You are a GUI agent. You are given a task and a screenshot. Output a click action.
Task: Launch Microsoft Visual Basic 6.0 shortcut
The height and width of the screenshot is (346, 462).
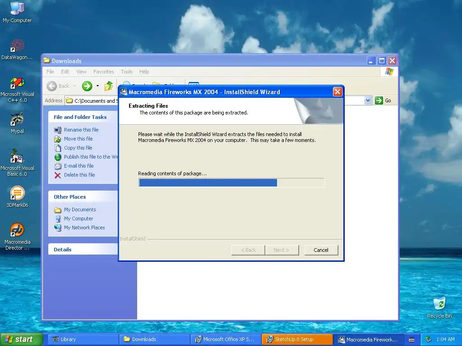click(x=17, y=163)
